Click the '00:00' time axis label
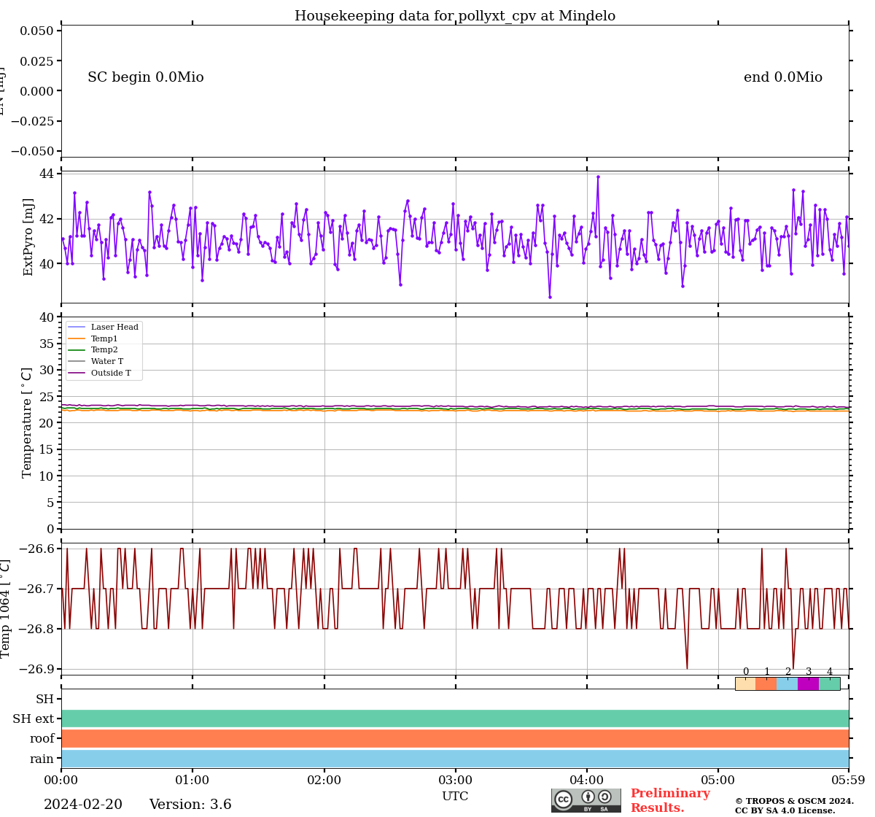 [x=61, y=780]
